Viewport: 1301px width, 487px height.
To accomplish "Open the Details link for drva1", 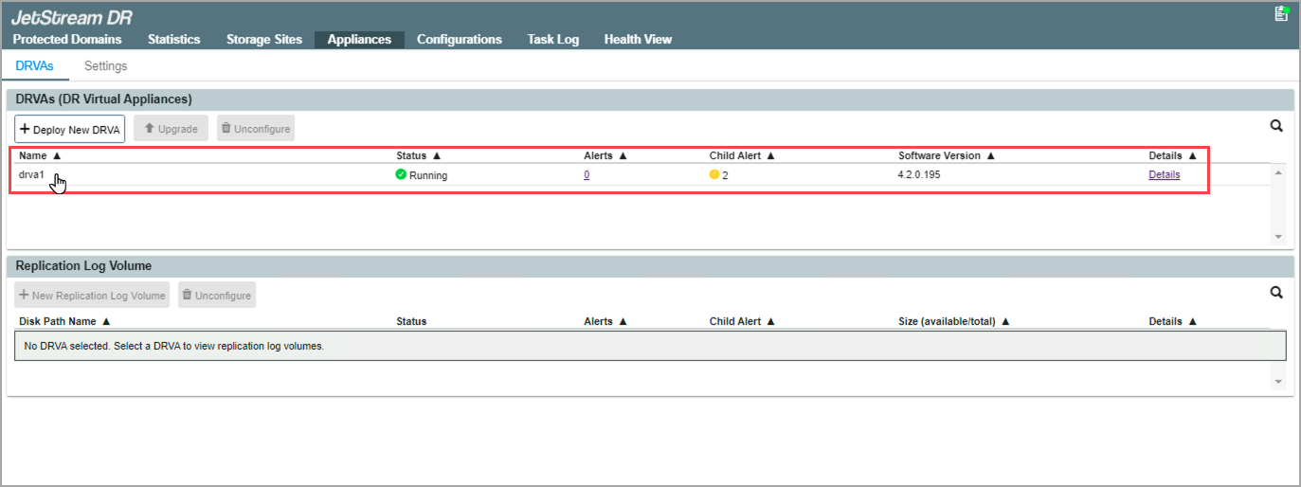I will (1164, 174).
